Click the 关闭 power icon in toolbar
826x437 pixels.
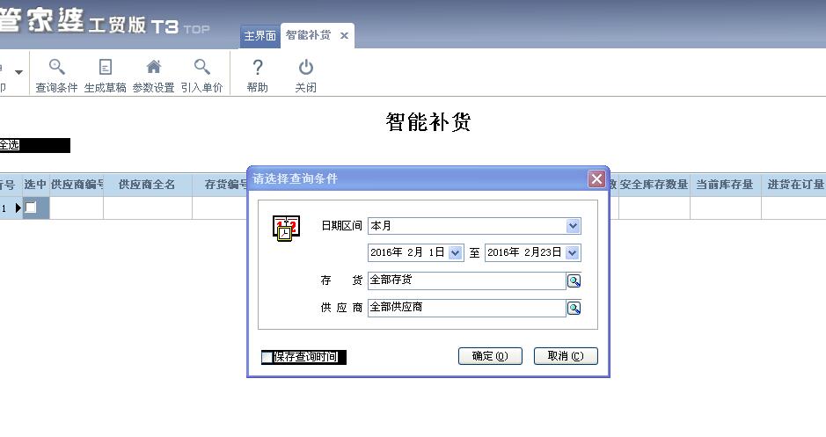[x=305, y=68]
